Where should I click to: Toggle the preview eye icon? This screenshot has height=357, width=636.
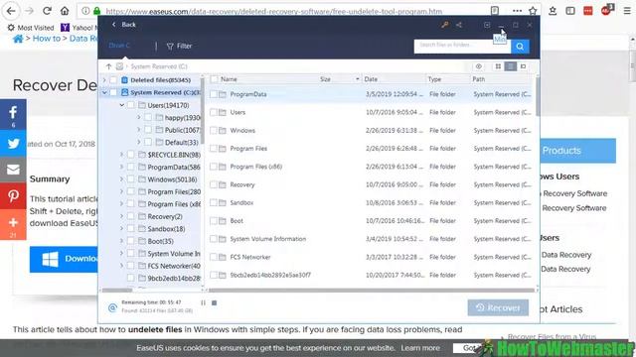[479, 66]
